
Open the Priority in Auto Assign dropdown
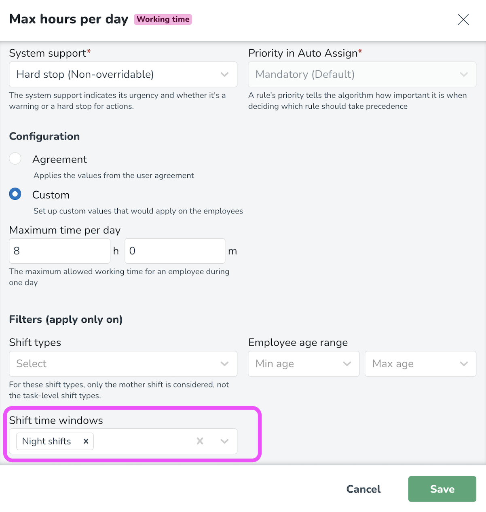click(x=362, y=74)
